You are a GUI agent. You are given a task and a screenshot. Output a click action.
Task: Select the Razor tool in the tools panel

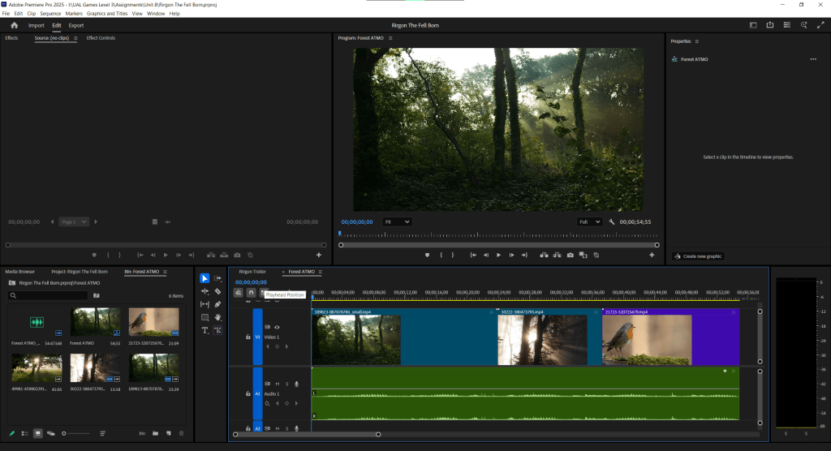pos(217,291)
